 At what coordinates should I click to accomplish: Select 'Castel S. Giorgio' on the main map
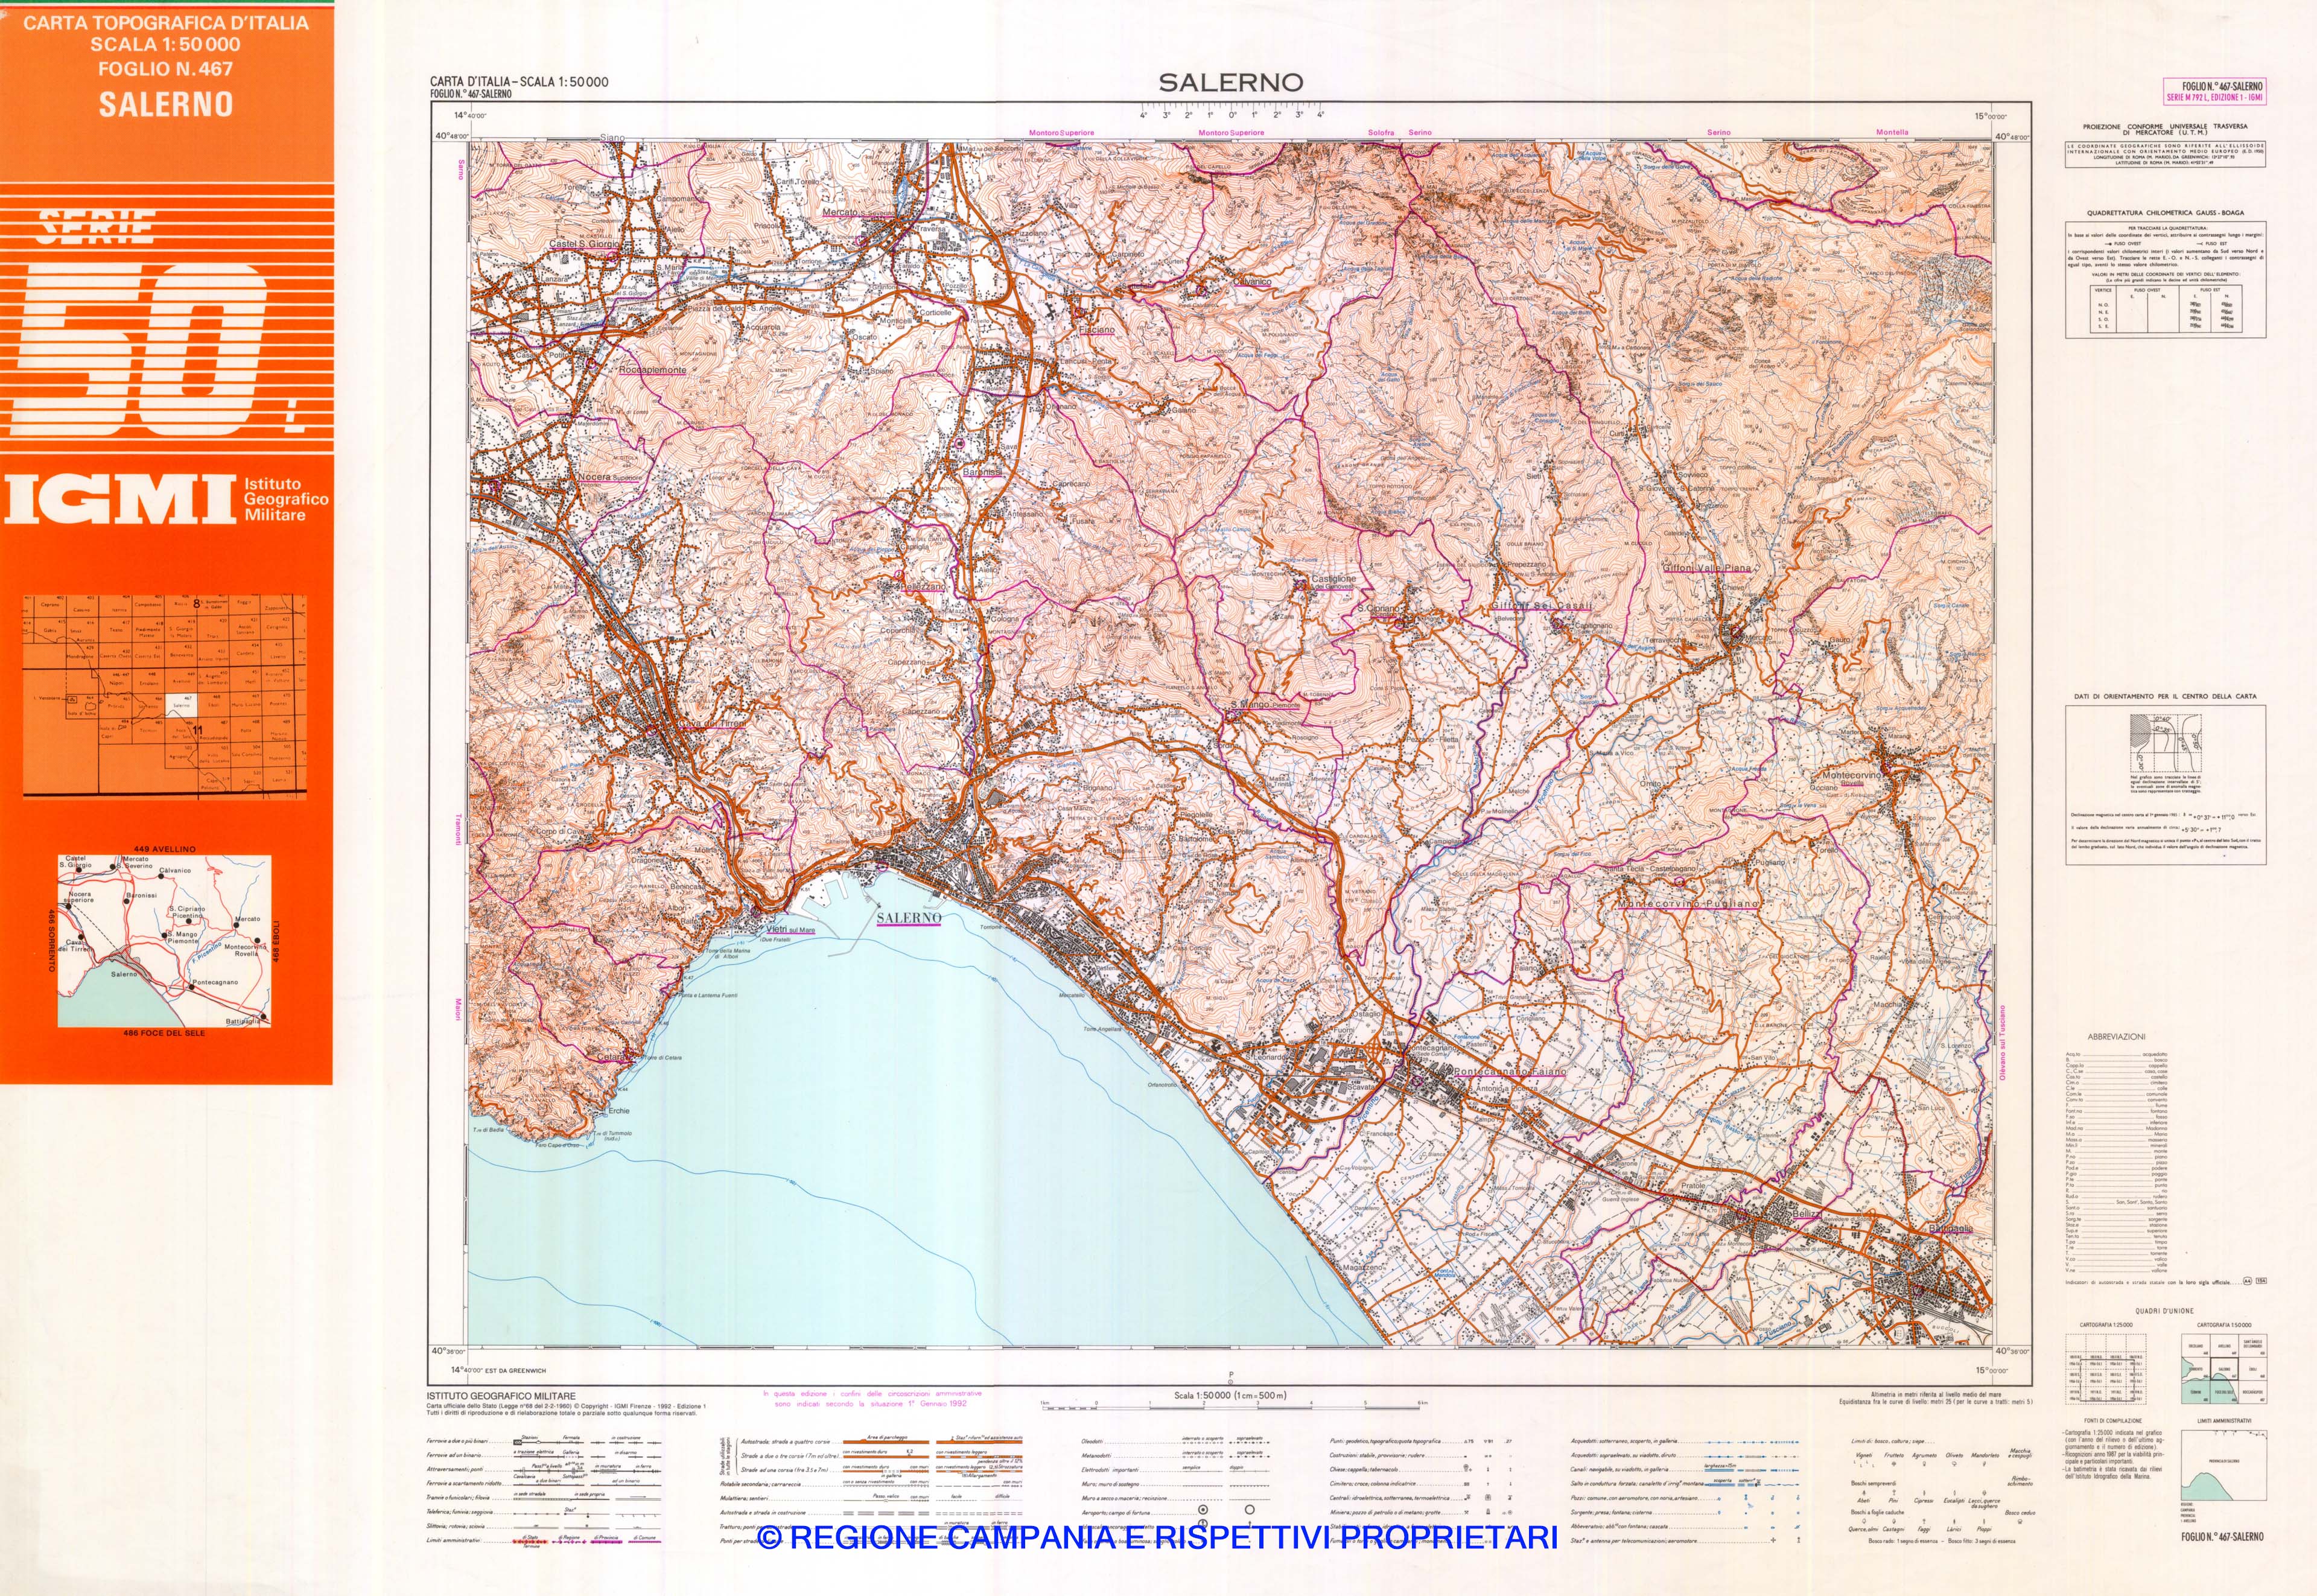point(584,244)
